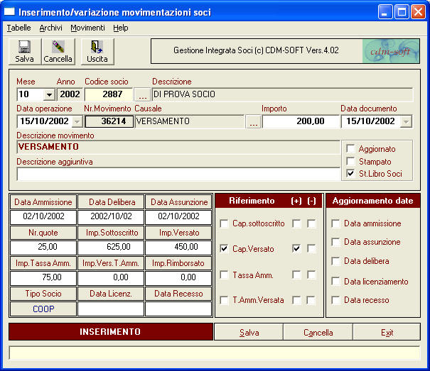
Task: Expand the Mese dropdown
Action: tap(49, 95)
